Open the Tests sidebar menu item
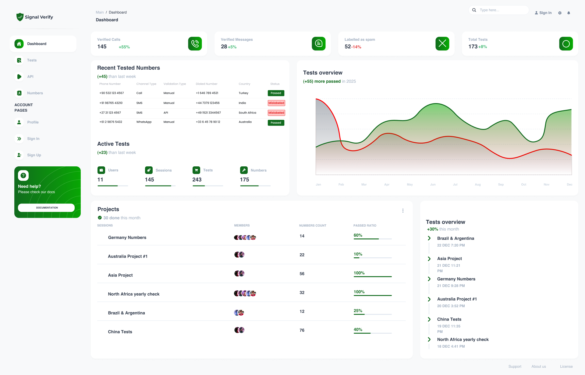The image size is (585, 375). (31, 60)
